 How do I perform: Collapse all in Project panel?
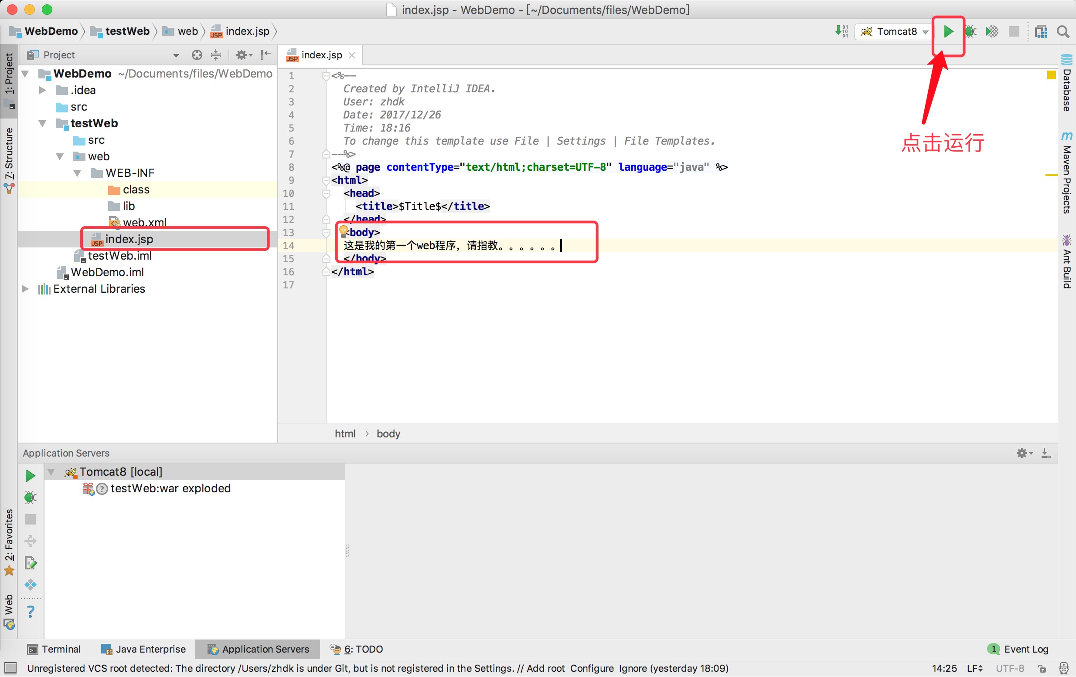216,54
